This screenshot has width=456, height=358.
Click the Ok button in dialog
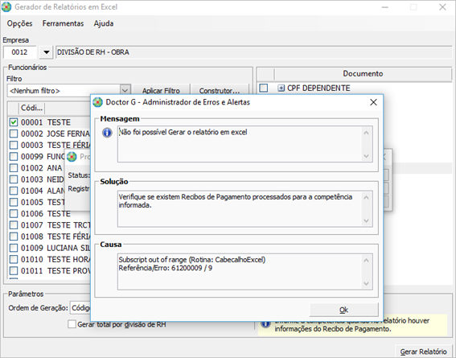[343, 310]
